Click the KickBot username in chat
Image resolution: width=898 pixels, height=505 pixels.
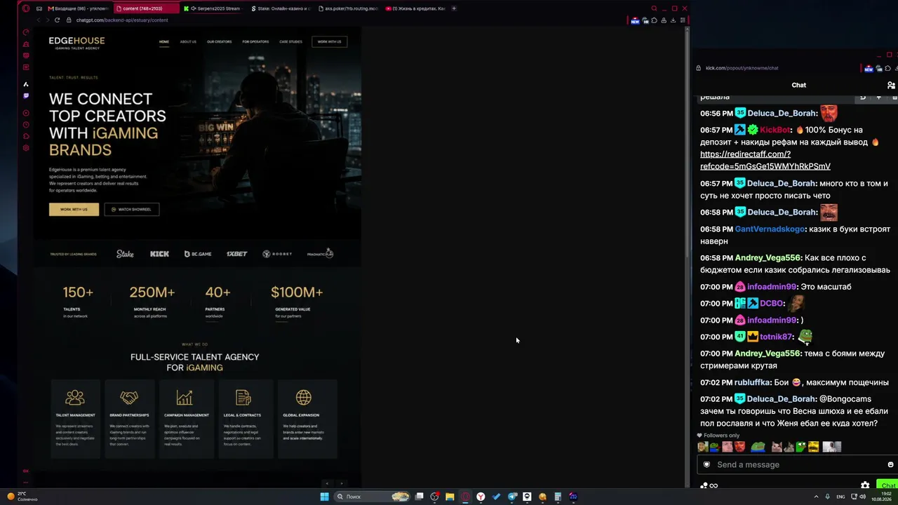click(x=775, y=130)
